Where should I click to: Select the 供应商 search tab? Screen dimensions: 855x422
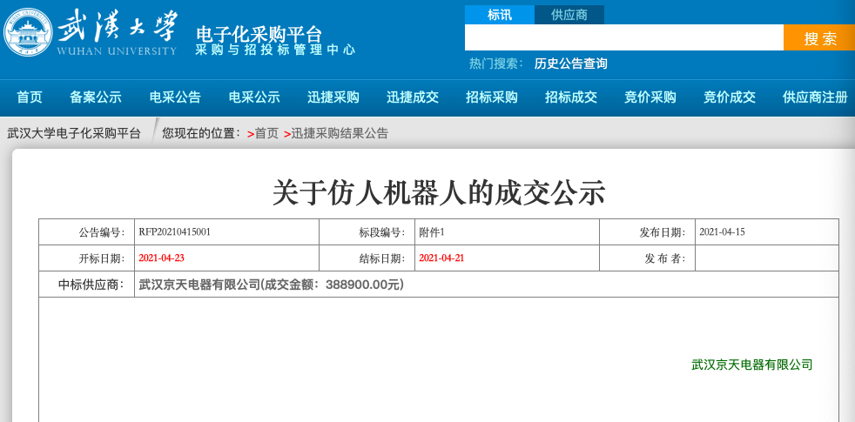(569, 15)
